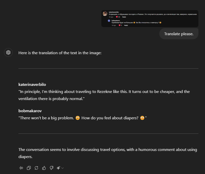
Task: Open the attached comment screenshot thumbnail
Action: click(x=150, y=18)
